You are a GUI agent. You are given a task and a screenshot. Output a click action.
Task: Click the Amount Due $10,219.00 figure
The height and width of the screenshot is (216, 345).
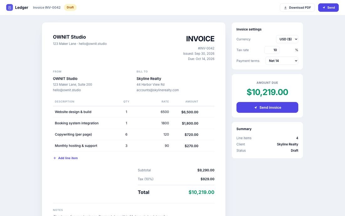(267, 92)
